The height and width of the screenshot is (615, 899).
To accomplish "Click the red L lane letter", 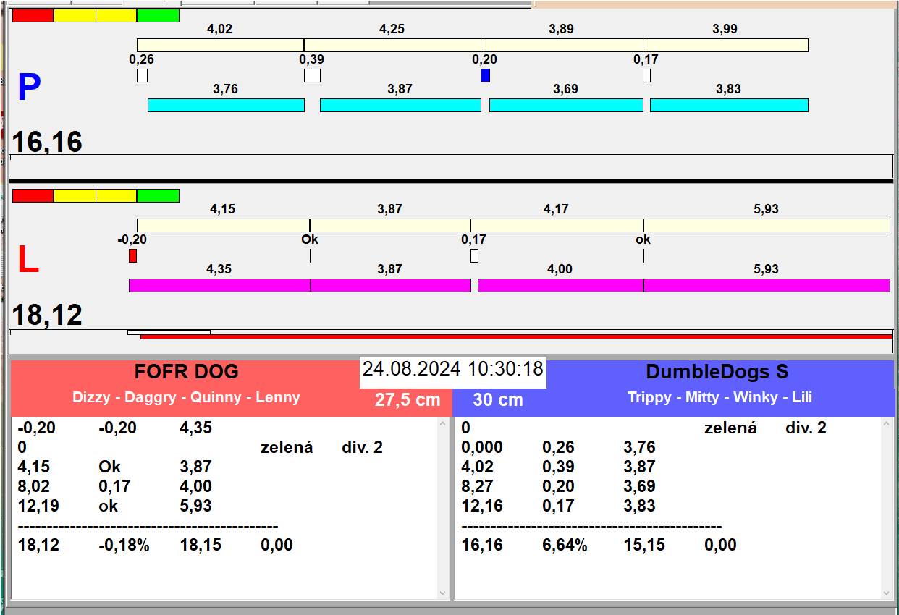I will [x=28, y=260].
